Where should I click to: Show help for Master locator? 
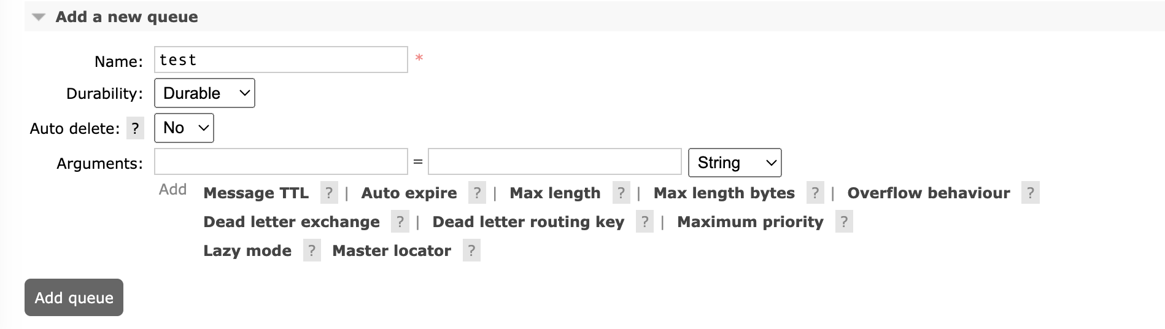tap(471, 250)
